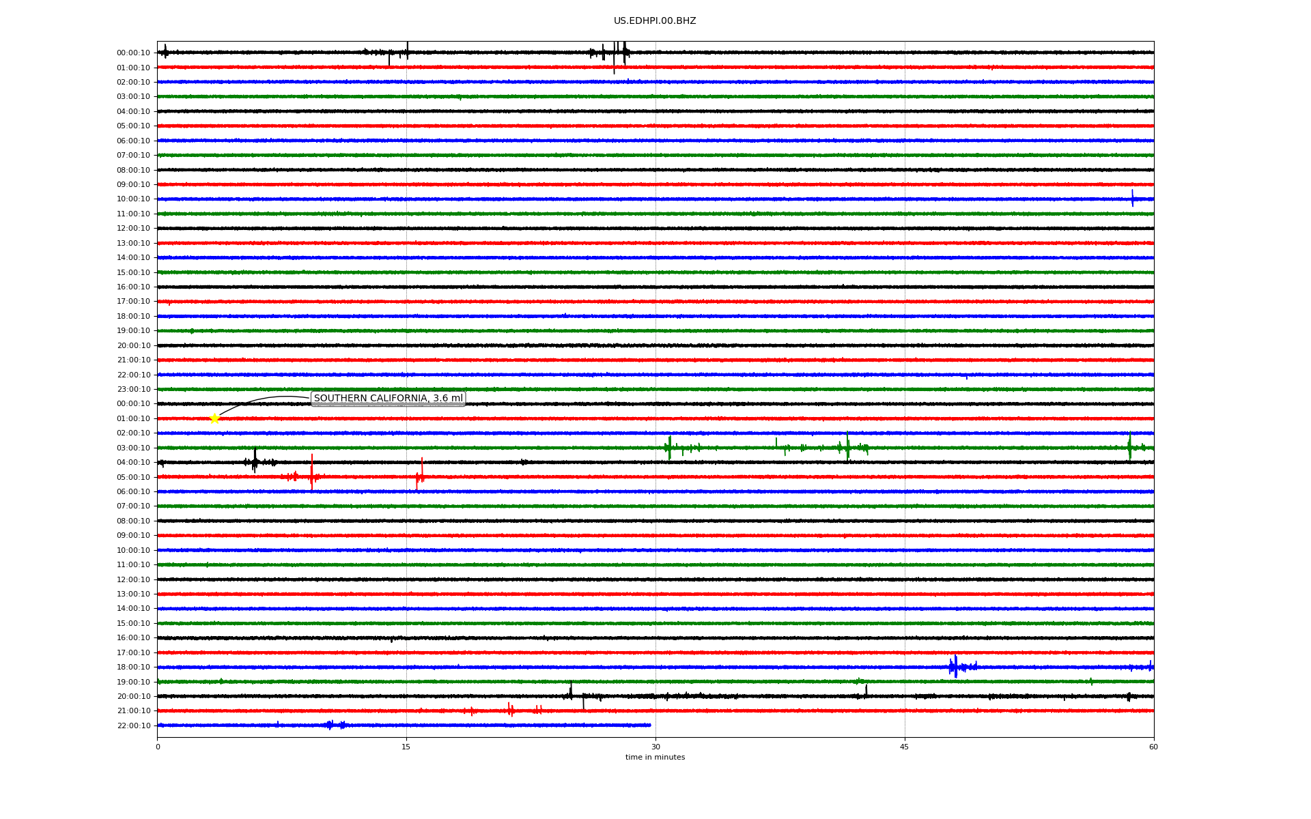Click the end of the last blue trace
Image resolution: width=1311 pixels, height=819 pixels.
point(649,725)
